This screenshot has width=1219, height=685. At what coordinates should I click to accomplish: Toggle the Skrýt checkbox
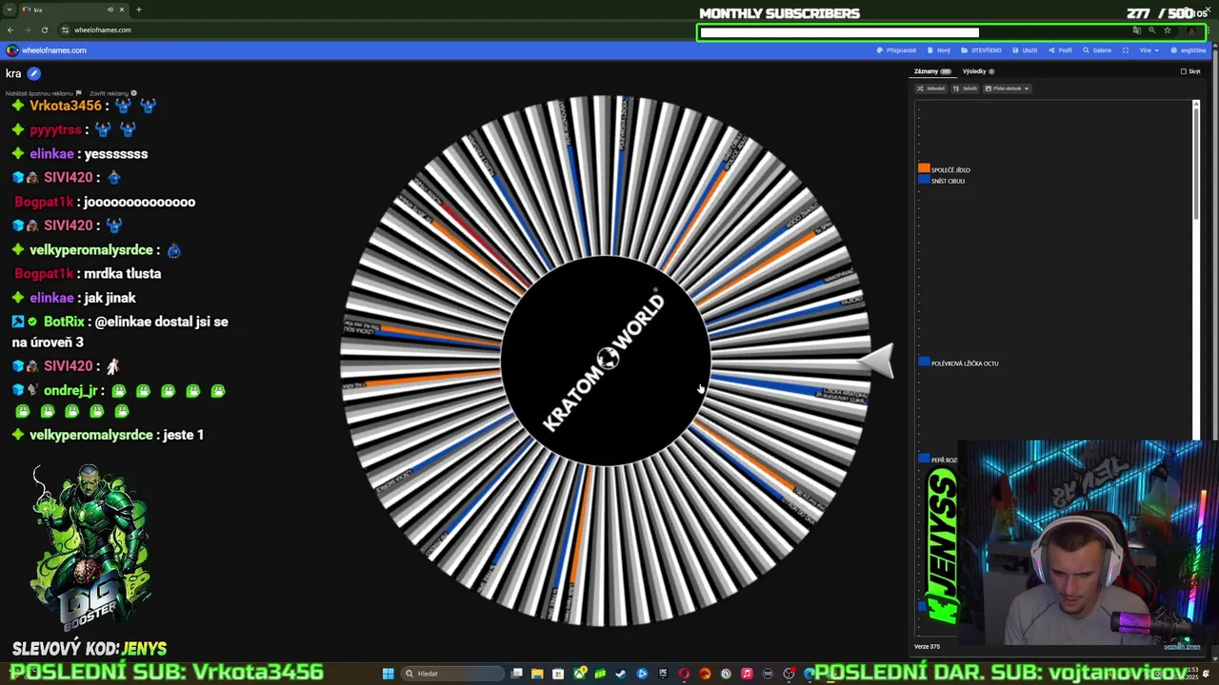[1184, 71]
